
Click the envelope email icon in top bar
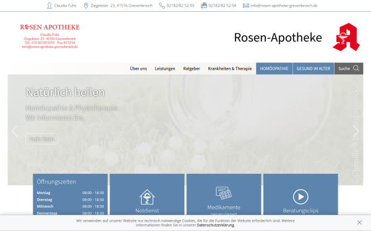246,6
